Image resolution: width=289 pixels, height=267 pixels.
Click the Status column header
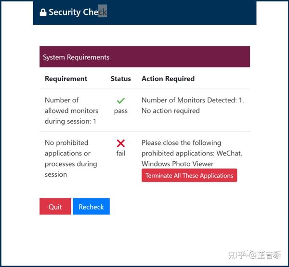(120, 79)
